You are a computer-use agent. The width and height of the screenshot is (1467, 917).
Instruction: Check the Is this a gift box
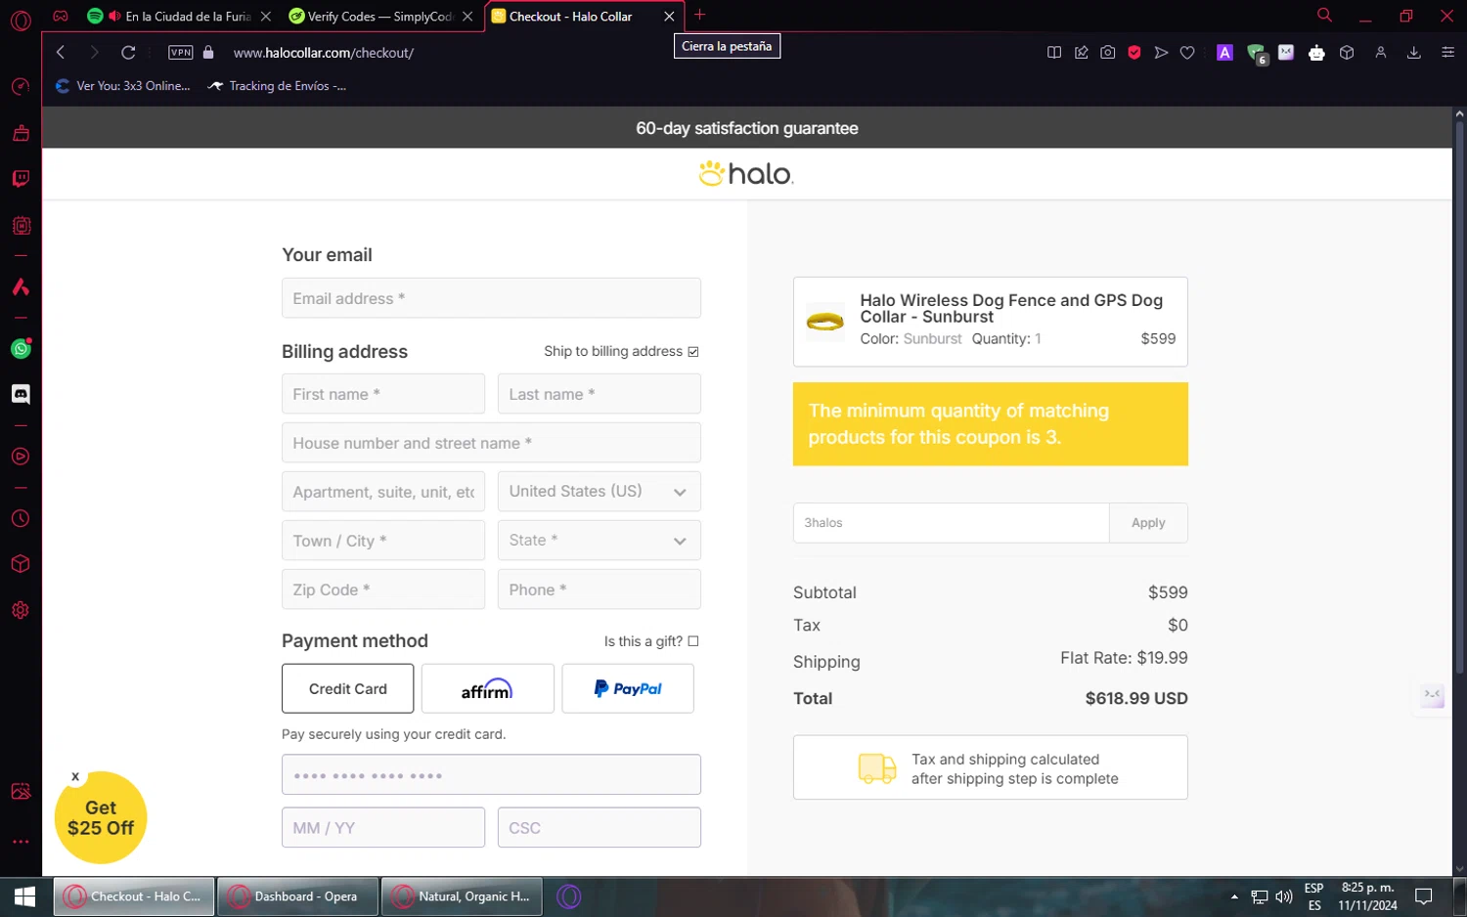pyautogui.click(x=693, y=641)
